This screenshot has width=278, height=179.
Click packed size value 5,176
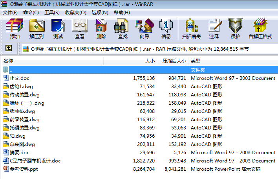(x=180, y=153)
